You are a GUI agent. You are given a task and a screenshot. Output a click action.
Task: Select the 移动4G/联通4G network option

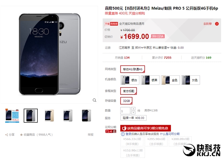(133, 69)
